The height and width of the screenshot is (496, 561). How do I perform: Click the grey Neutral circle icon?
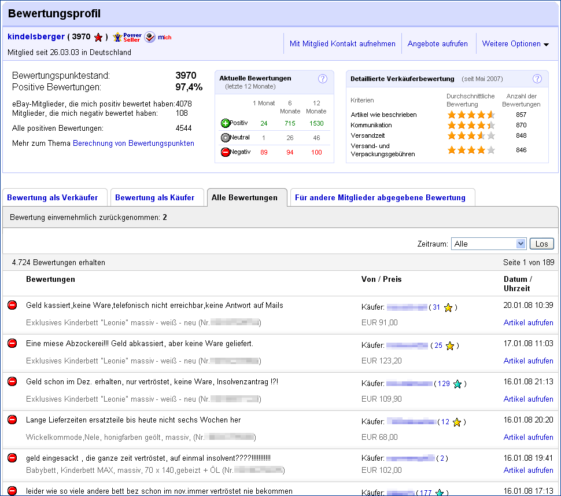pyautogui.click(x=226, y=138)
